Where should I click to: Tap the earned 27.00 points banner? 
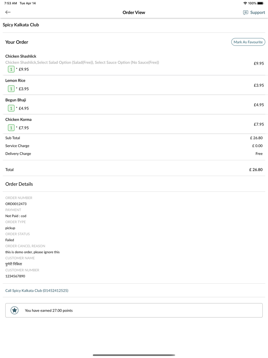(134, 310)
